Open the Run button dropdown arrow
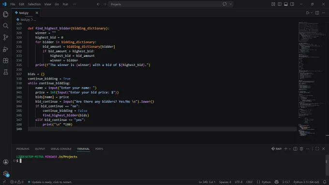Image resolution: width=329 pixels, height=185 pixels. coord(312,13)
